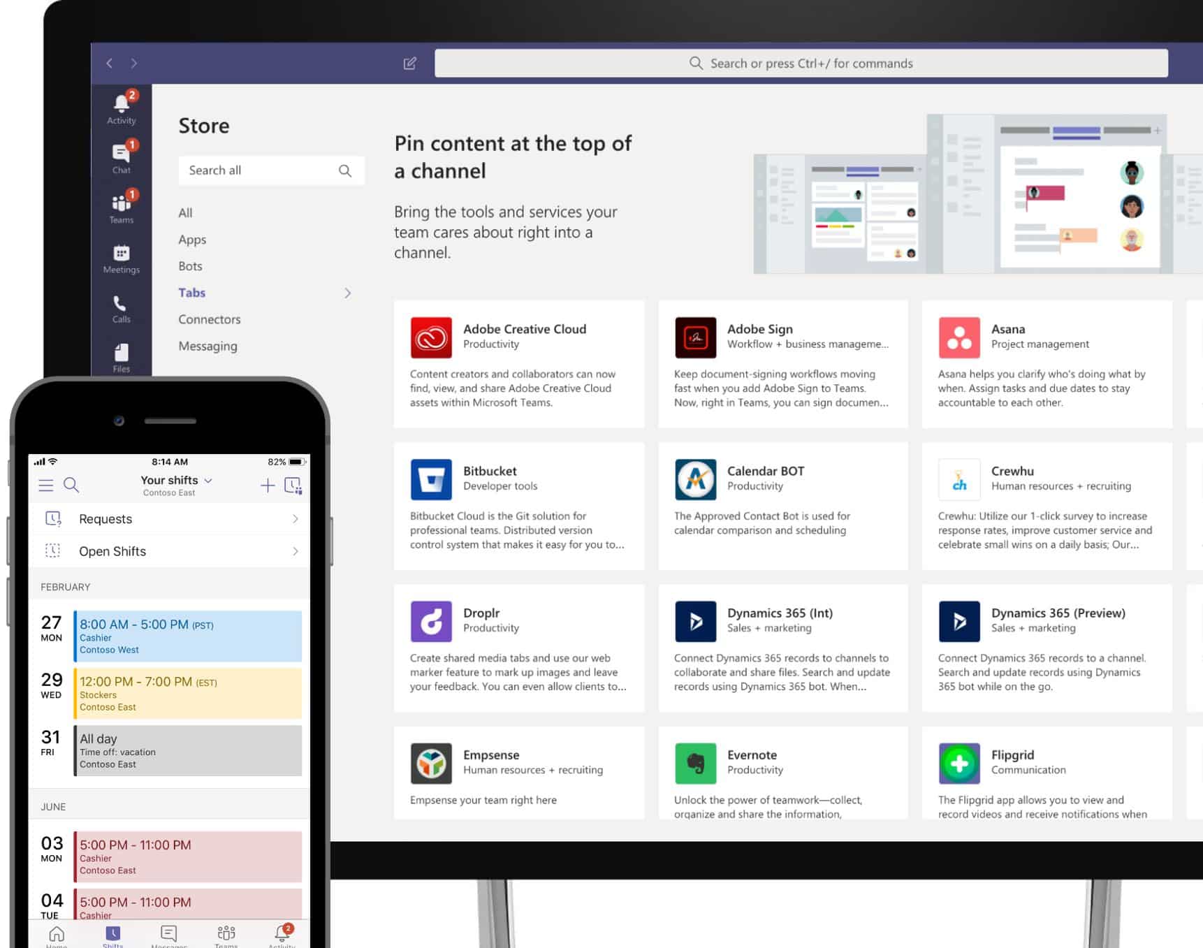The width and height of the screenshot is (1203, 948).
Task: Tap Teams tab on phone bottom bar
Action: tap(226, 936)
